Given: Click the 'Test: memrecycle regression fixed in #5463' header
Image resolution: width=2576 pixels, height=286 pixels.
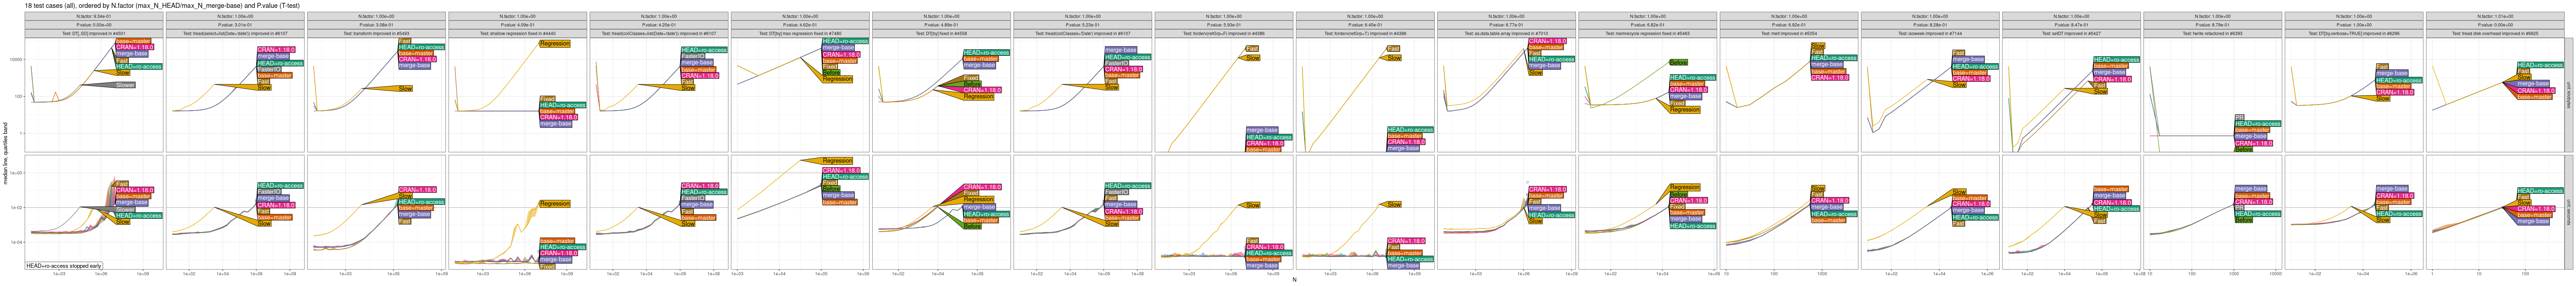Looking at the screenshot, I should pos(1647,33).
